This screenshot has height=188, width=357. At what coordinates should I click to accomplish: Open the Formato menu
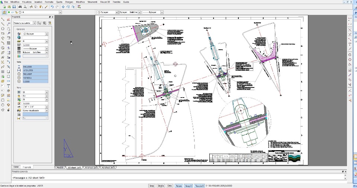click(x=49, y=2)
